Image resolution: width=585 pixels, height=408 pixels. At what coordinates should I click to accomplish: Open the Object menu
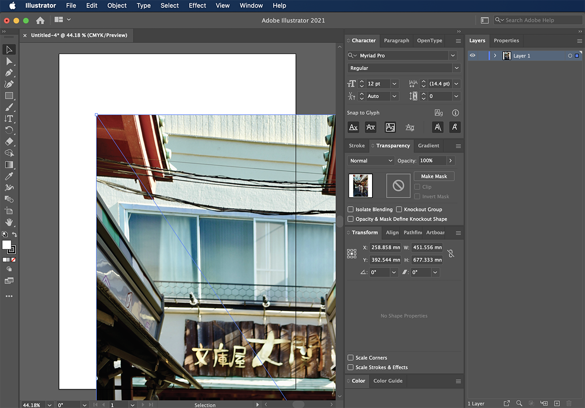tap(117, 5)
